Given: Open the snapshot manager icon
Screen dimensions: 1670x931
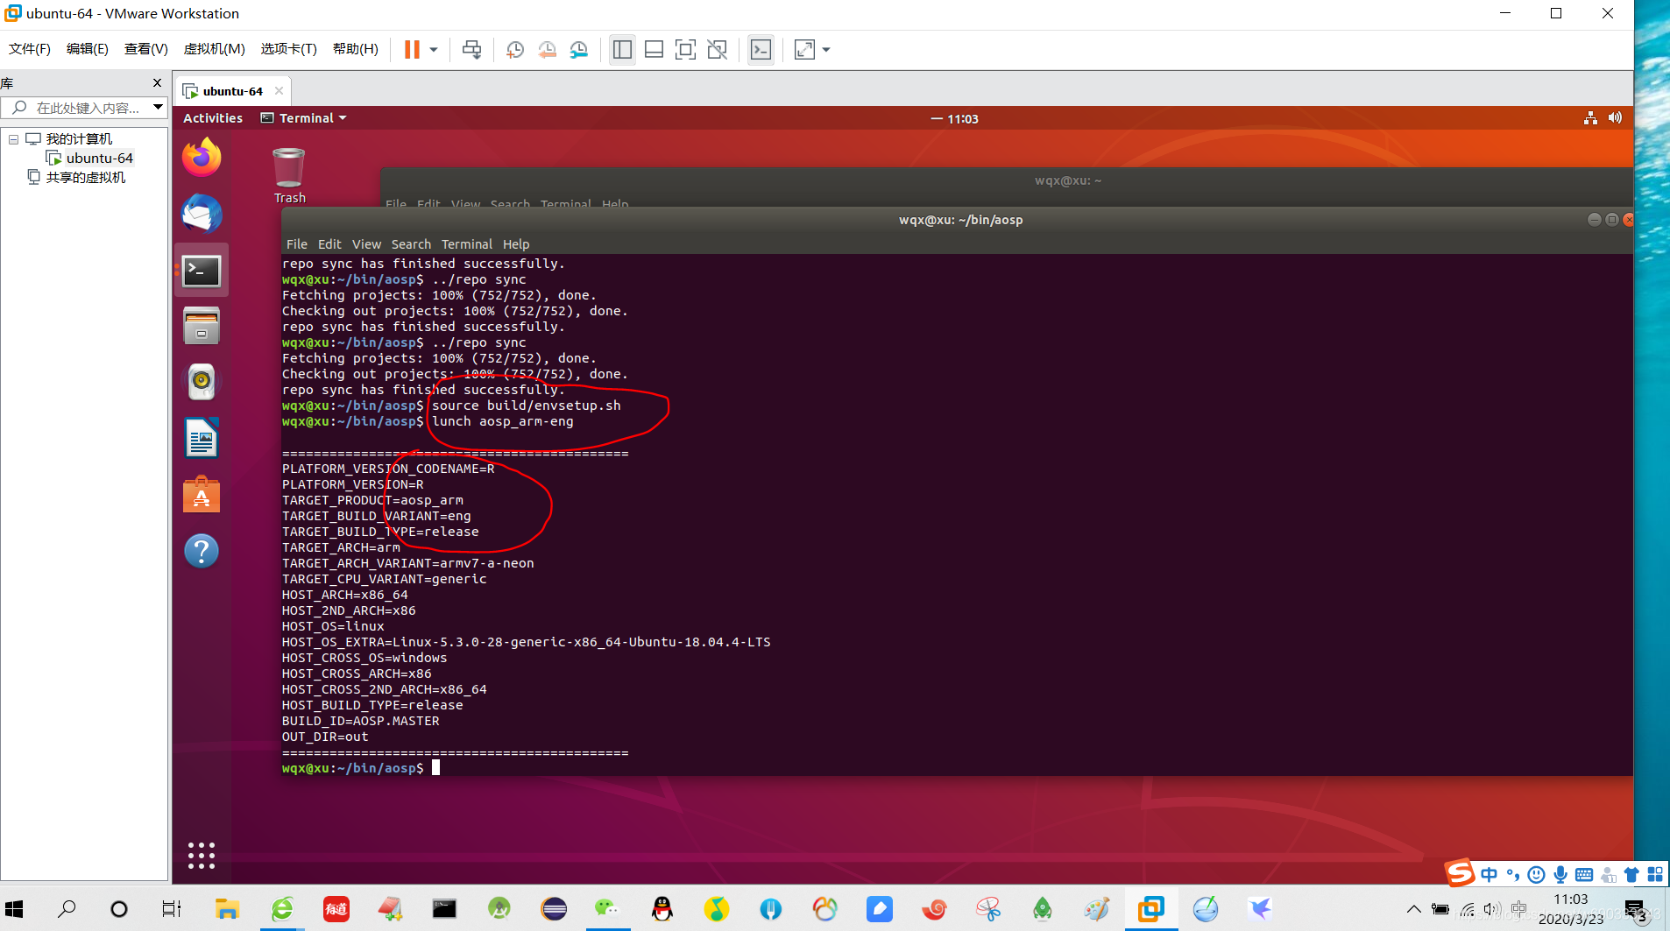Looking at the screenshot, I should click(579, 49).
